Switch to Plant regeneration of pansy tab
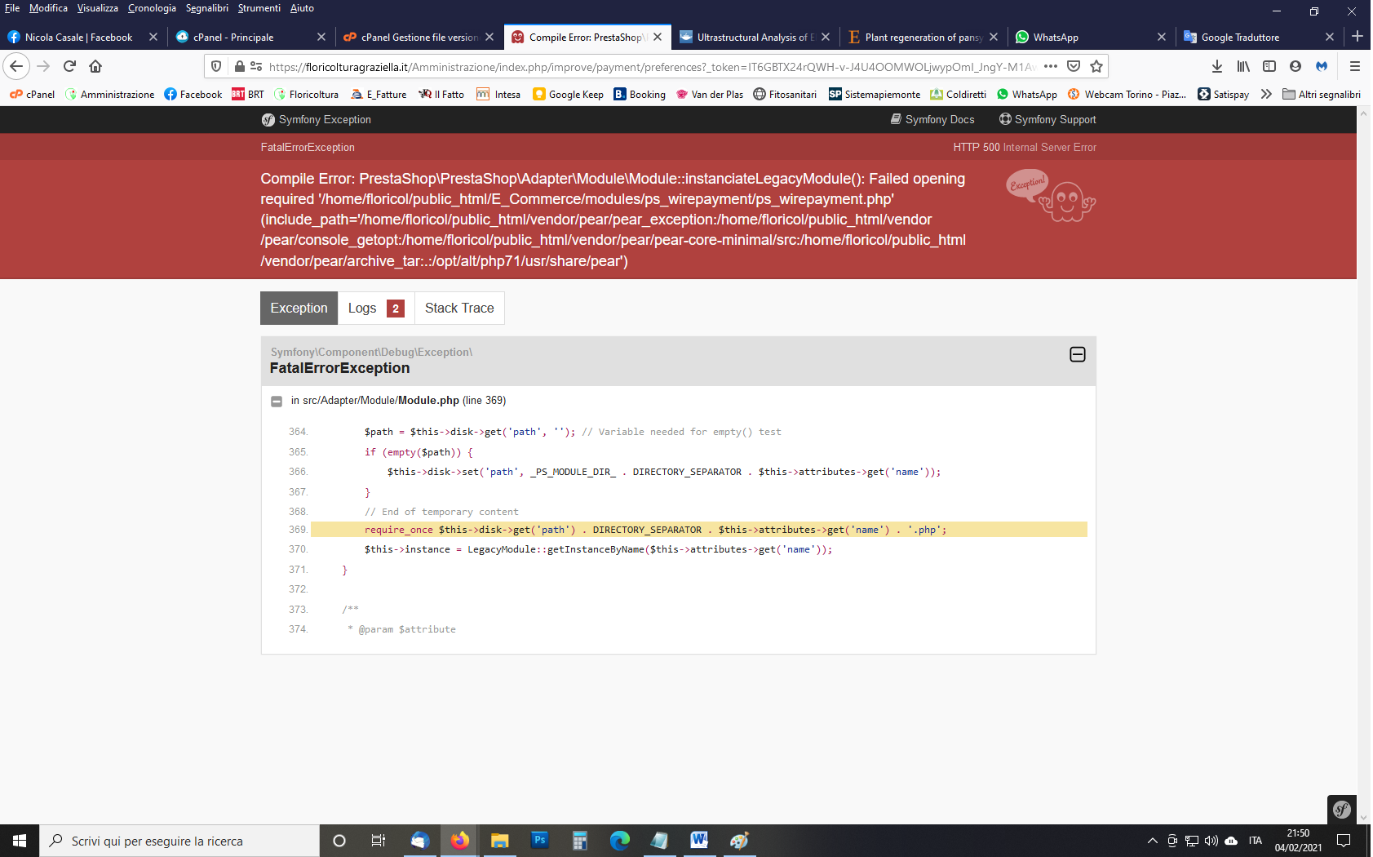1373x857 pixels. pyautogui.click(x=922, y=37)
